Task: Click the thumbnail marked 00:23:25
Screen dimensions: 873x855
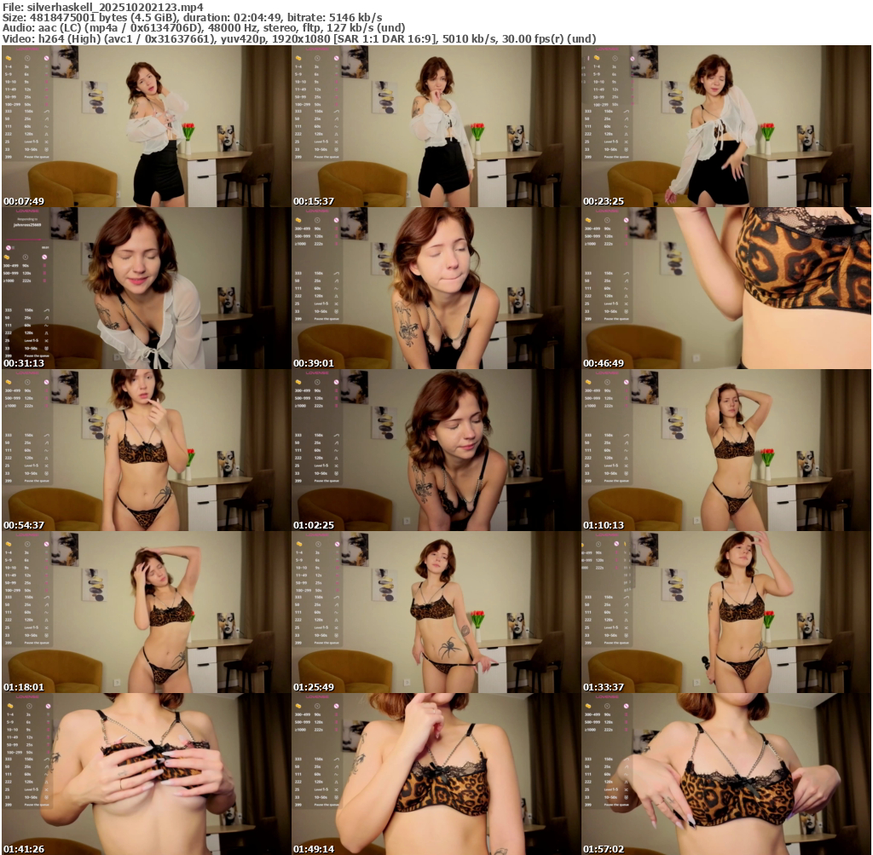Action: tap(726, 126)
